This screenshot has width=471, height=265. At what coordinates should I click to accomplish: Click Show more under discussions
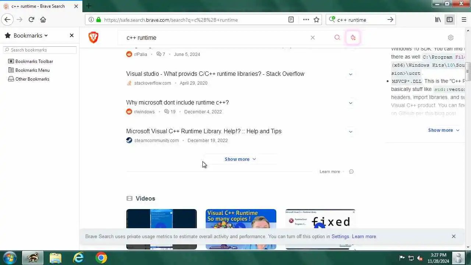point(240,159)
